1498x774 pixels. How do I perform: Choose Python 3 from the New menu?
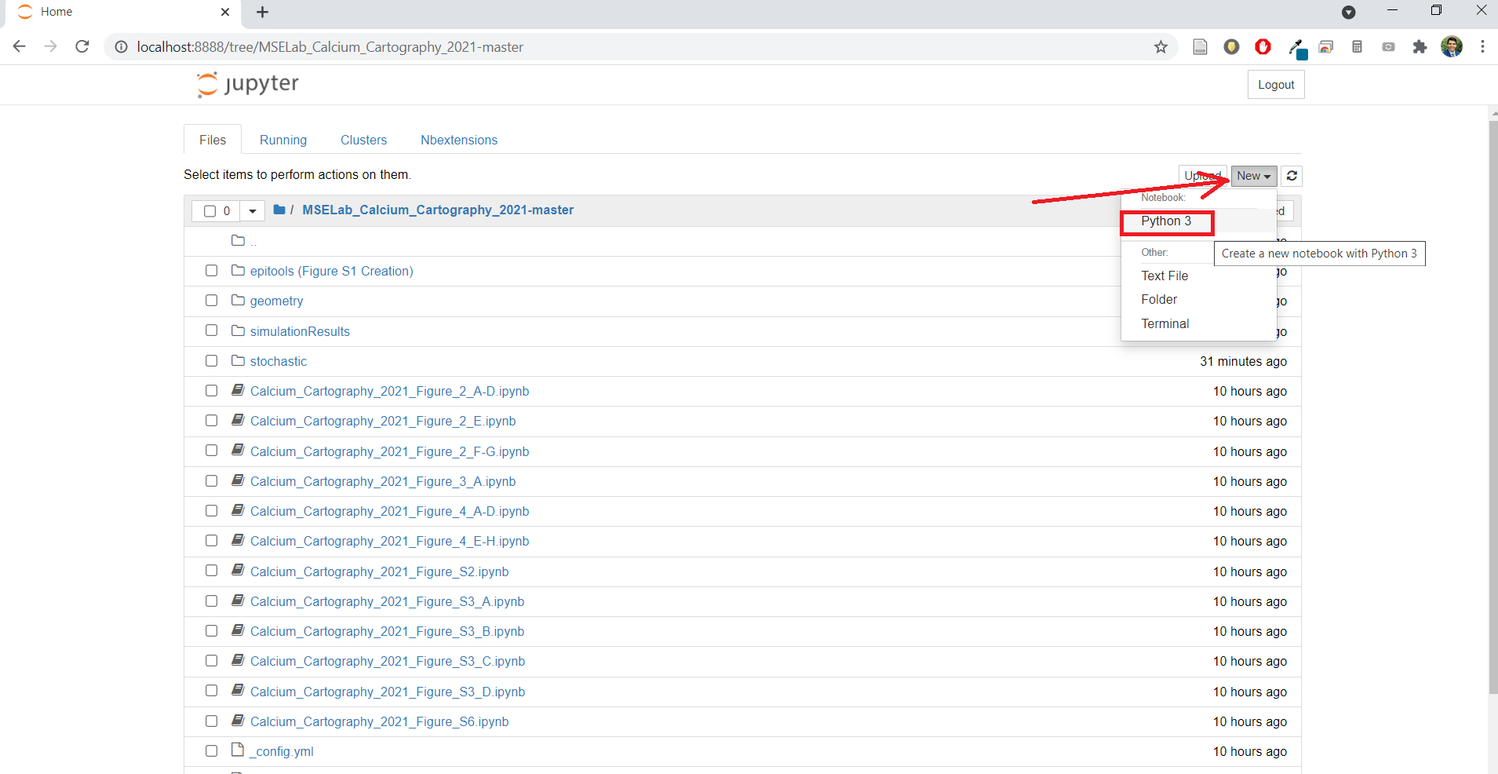(x=1166, y=221)
